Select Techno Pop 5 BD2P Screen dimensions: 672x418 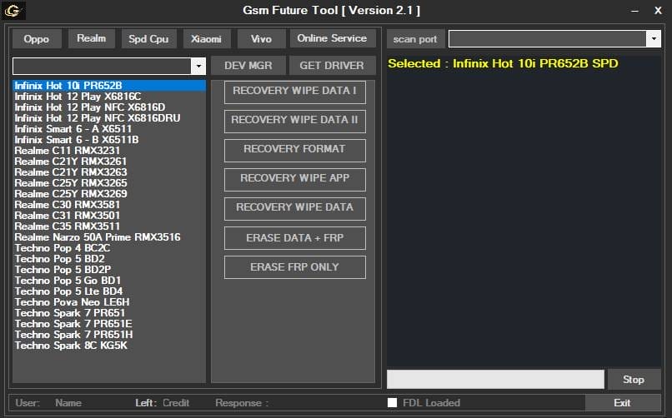click(109, 270)
